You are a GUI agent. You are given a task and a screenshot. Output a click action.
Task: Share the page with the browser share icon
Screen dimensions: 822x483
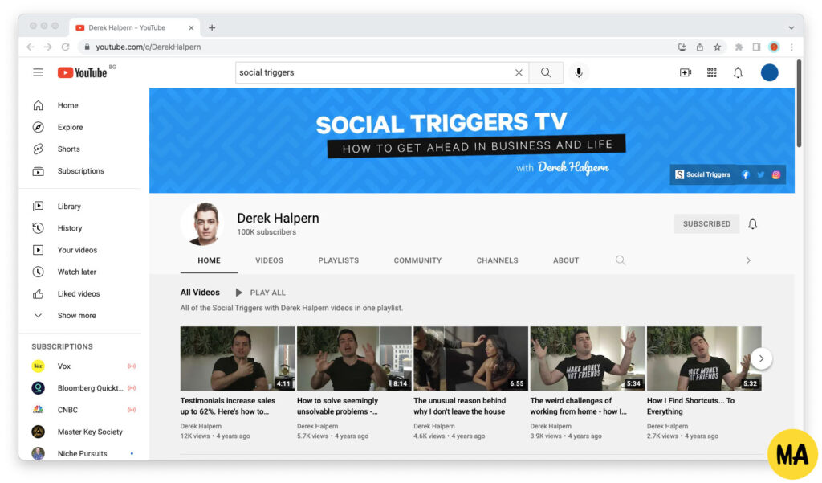(x=700, y=47)
